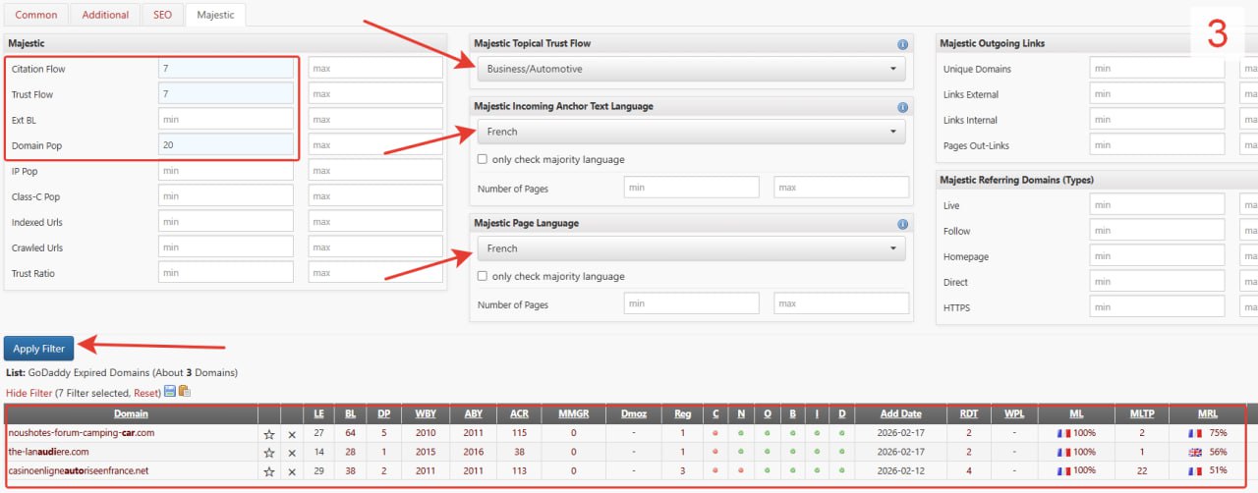
Task: Open the Additional tab
Action: (x=105, y=15)
